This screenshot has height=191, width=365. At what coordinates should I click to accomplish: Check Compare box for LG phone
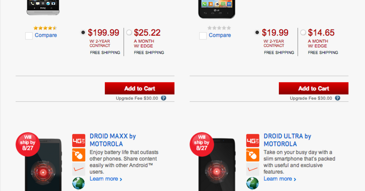click(203, 36)
